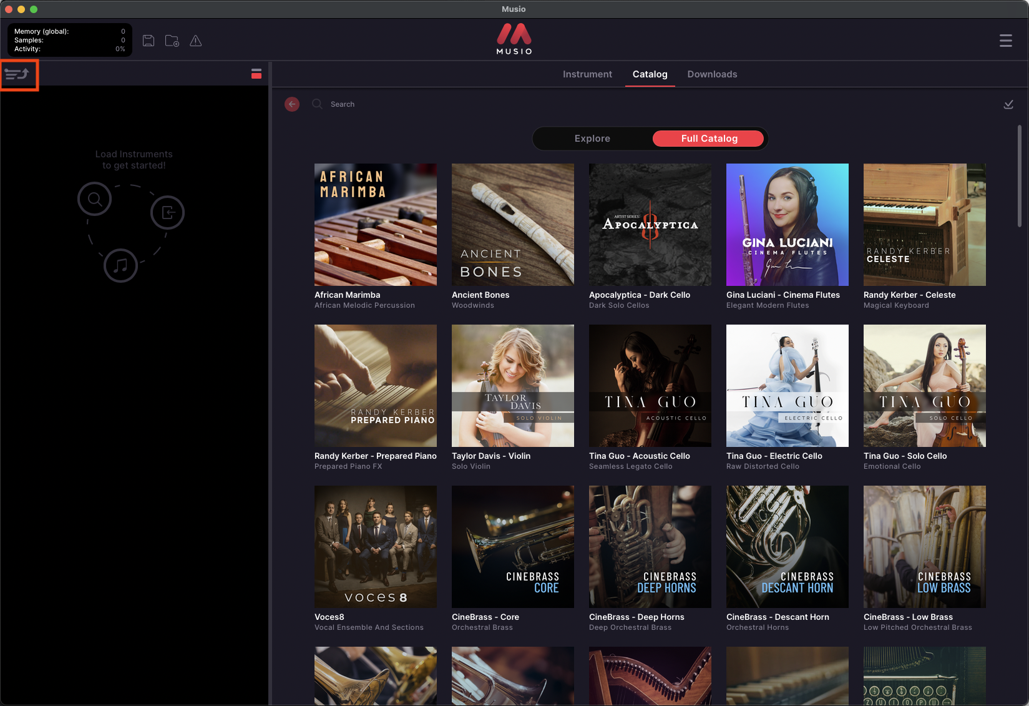
Task: Open the harp cover in bottom row
Action: click(x=650, y=676)
